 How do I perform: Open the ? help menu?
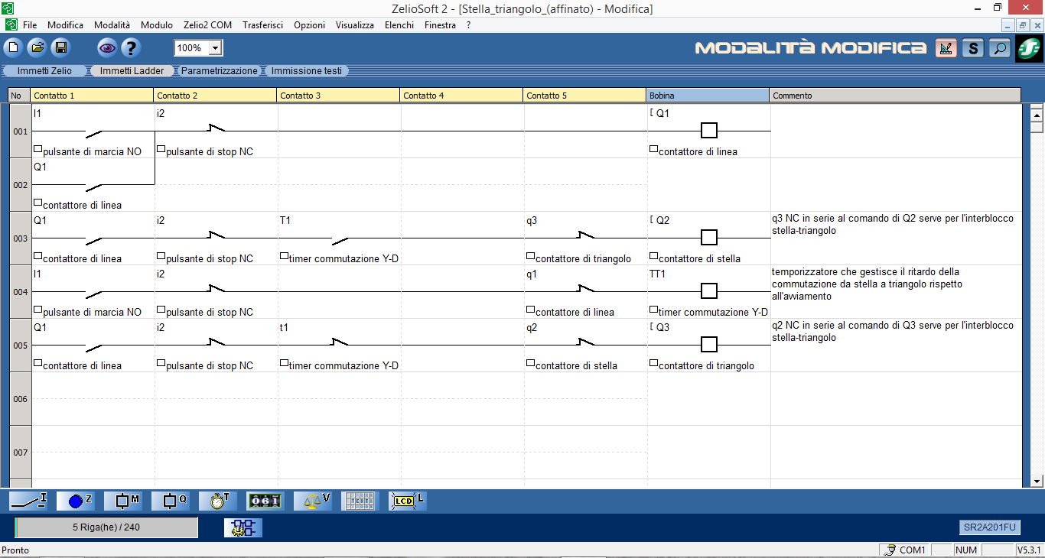468,25
